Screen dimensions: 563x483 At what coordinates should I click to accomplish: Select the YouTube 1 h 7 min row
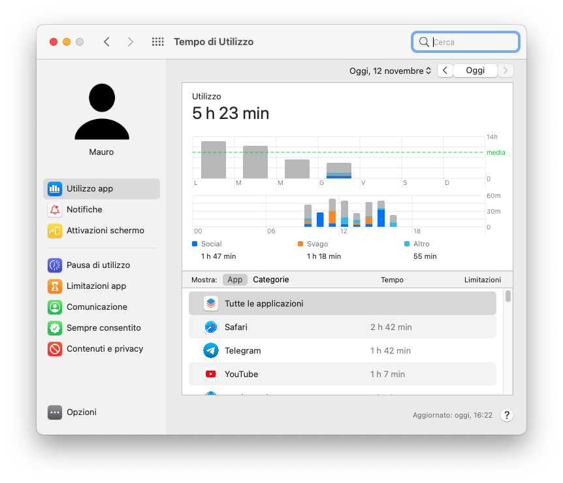(x=342, y=374)
